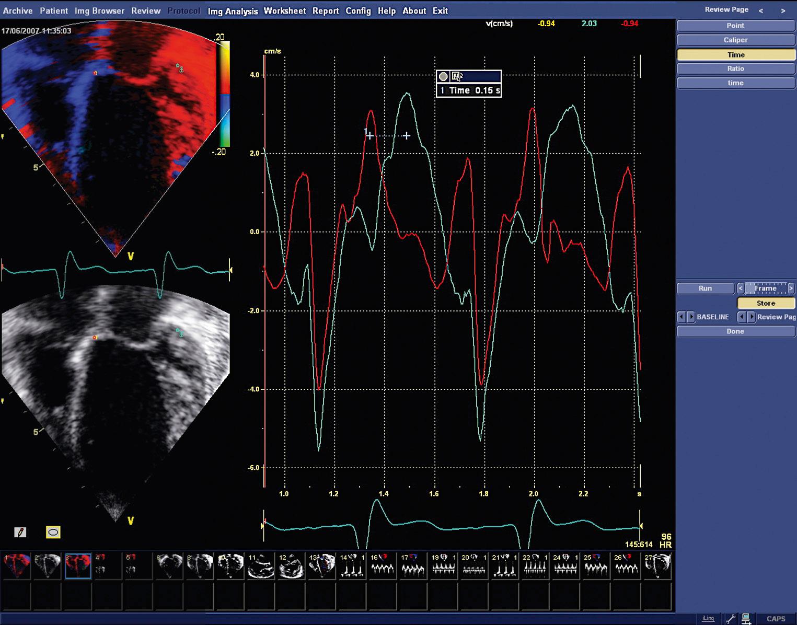Open the Review menu
This screenshot has width=797, height=625.
tap(146, 10)
